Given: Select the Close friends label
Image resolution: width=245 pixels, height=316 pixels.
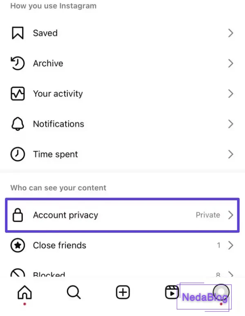Looking at the screenshot, I should 60,245.
